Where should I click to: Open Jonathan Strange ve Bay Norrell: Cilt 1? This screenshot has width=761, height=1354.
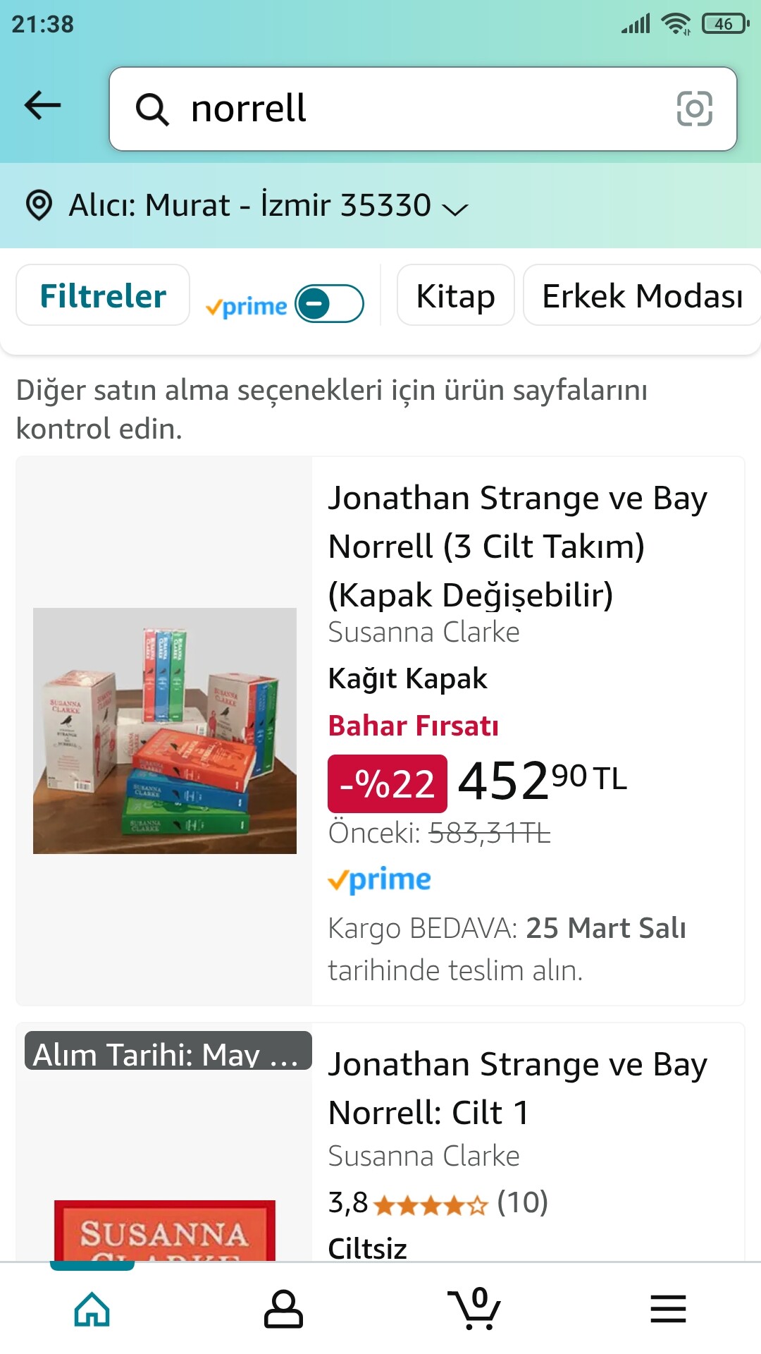517,1087
